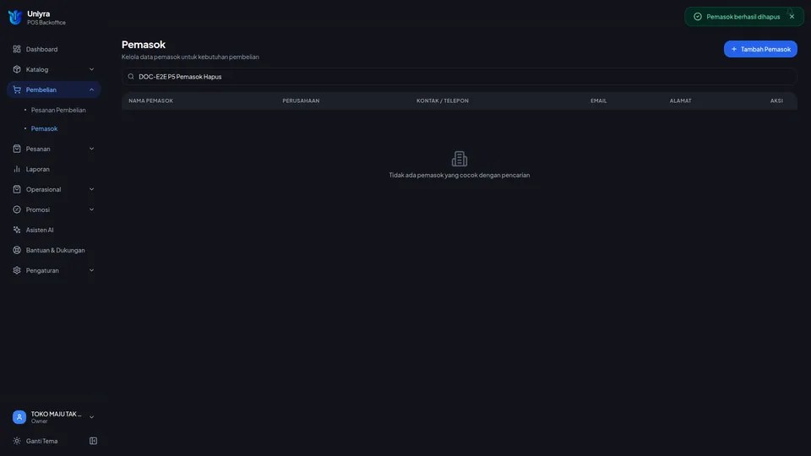The image size is (811, 456).
Task: Toggle theme with Ganti Tema
Action: click(x=42, y=441)
